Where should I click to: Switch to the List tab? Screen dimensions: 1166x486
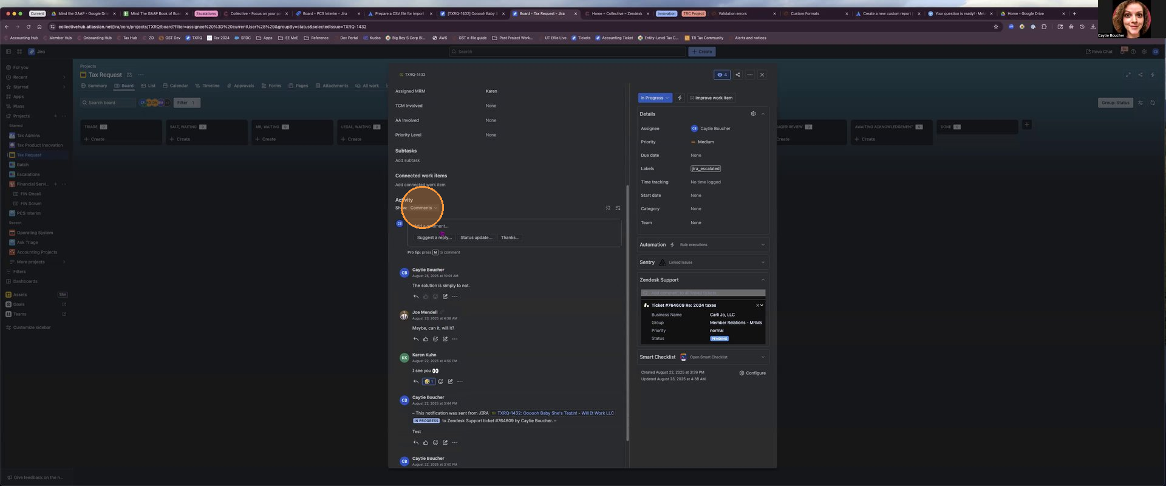(148, 86)
